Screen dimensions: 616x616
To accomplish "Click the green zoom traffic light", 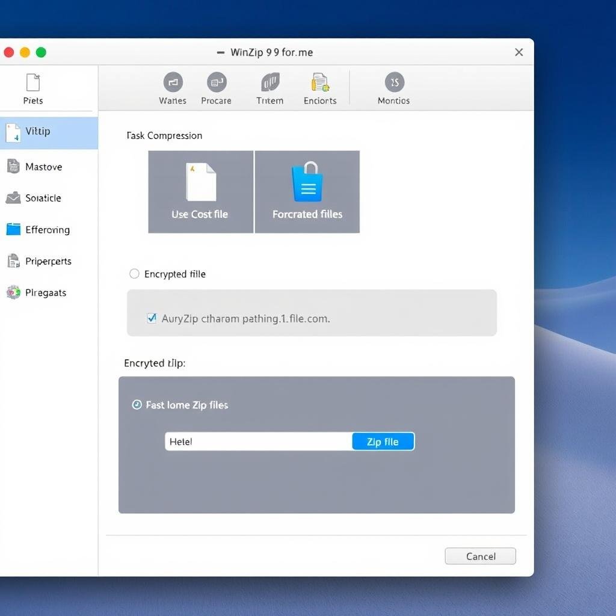I will (x=41, y=52).
